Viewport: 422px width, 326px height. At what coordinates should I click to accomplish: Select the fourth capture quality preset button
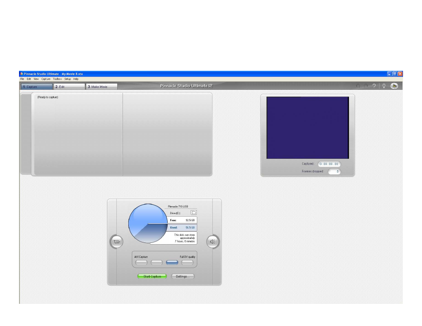pyautogui.click(x=187, y=262)
